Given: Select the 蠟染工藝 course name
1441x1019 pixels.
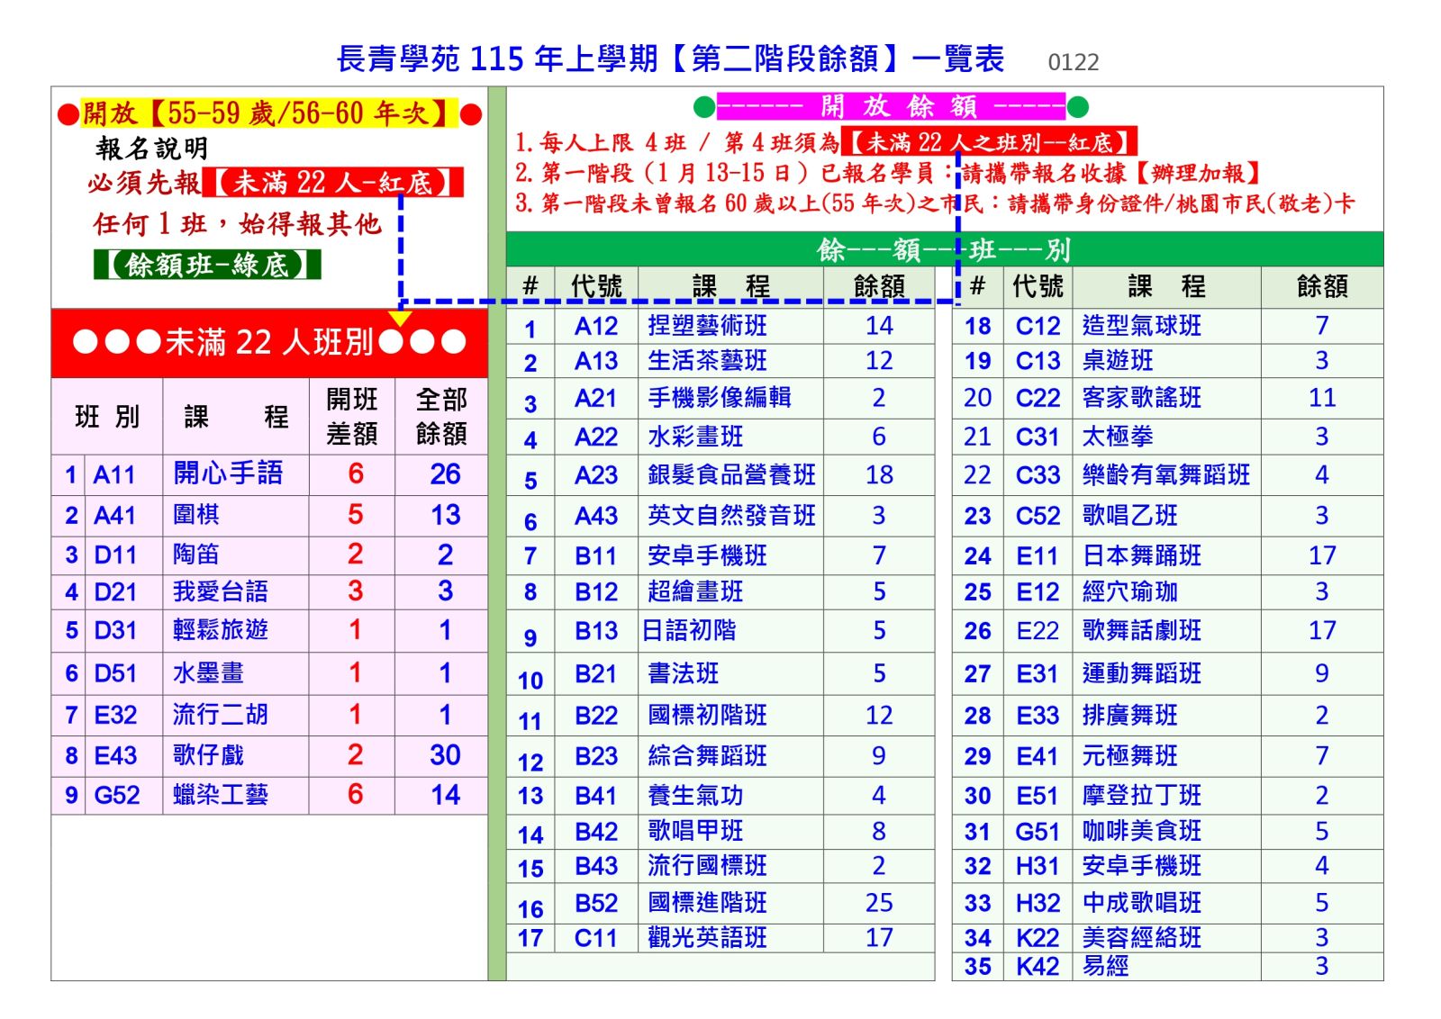Looking at the screenshot, I should [221, 795].
